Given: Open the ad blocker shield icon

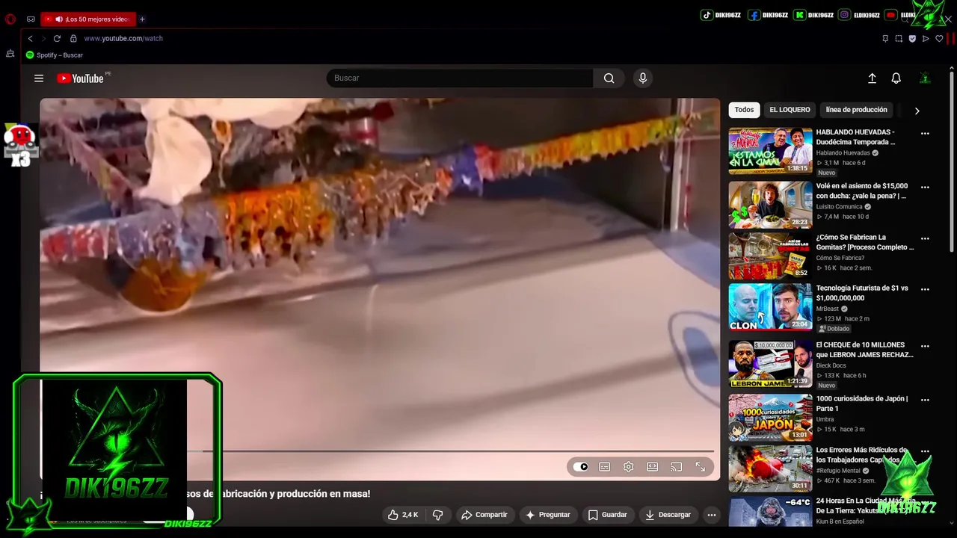Looking at the screenshot, I should pos(912,38).
